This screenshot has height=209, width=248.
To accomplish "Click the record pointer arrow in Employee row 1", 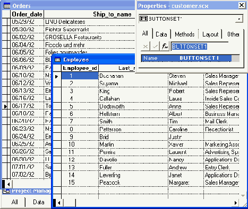I will point(57,77).
